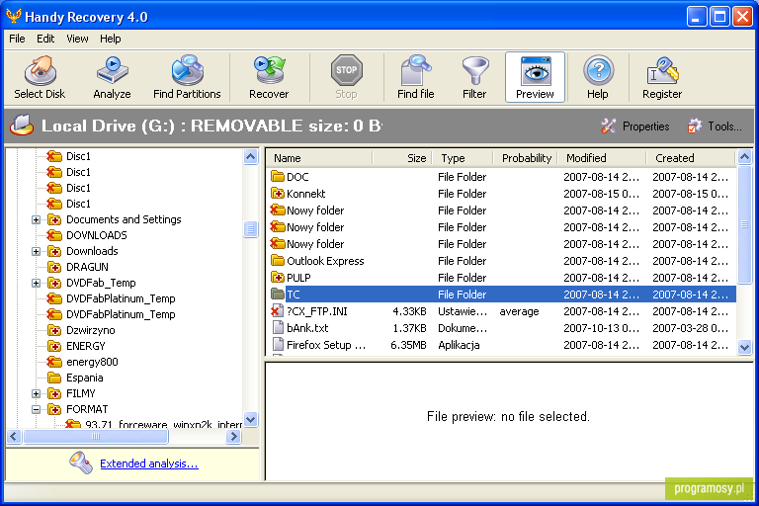The image size is (759, 506).
Task: Open the Help menu
Action: [111, 39]
